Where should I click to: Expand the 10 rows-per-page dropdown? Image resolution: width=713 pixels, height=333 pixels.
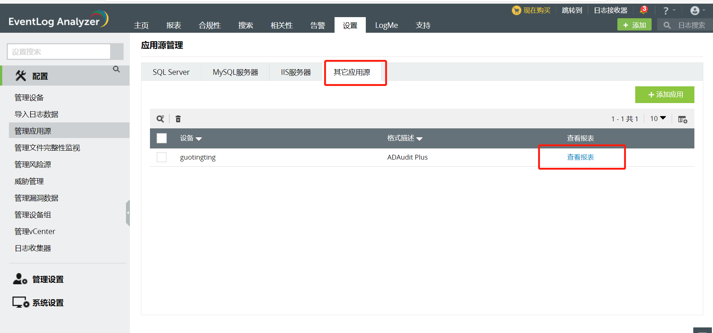click(x=658, y=119)
